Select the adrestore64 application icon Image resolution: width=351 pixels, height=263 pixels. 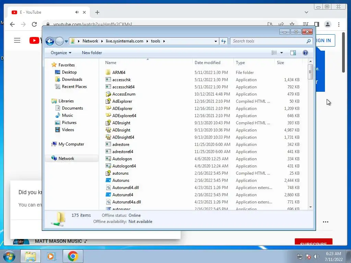pyautogui.click(x=108, y=151)
